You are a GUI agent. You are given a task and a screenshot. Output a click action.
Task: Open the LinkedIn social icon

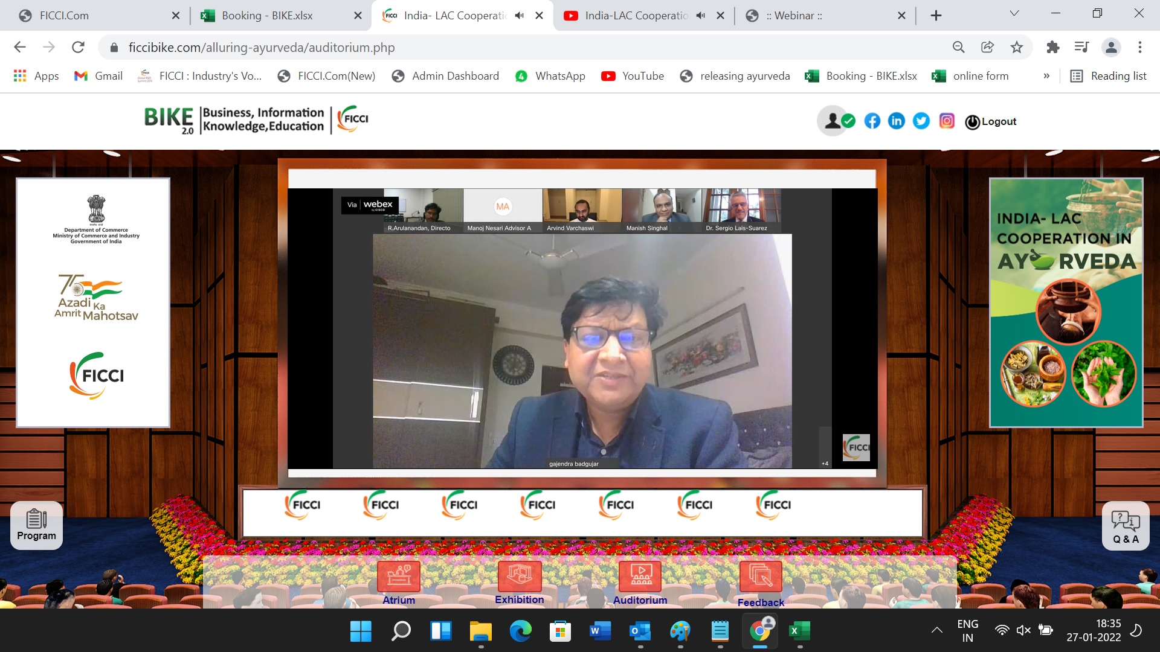[x=897, y=121]
